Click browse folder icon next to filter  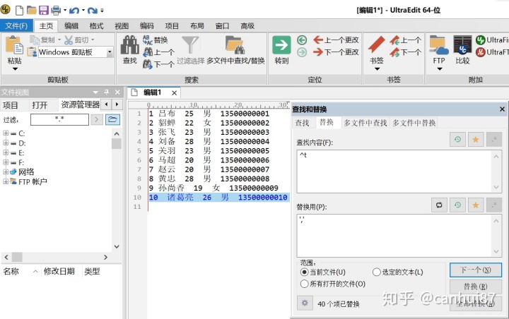tap(112, 120)
